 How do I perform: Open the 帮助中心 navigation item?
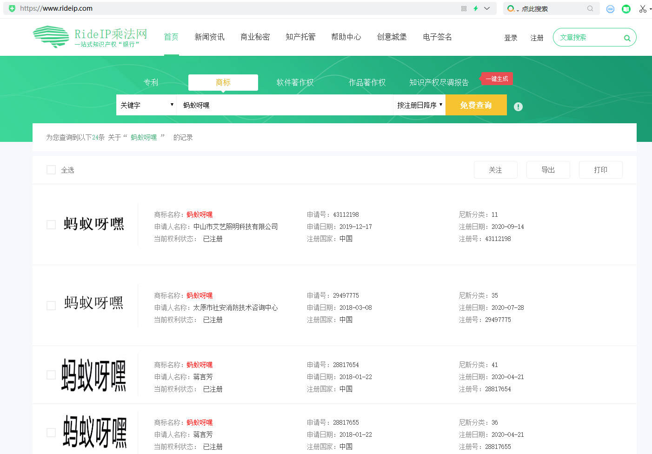(x=346, y=37)
